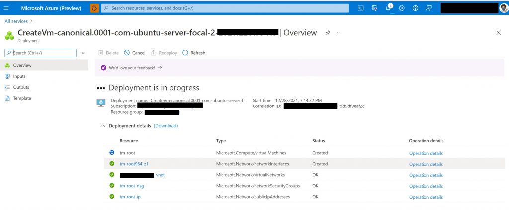Click the Type column header

coord(221,141)
